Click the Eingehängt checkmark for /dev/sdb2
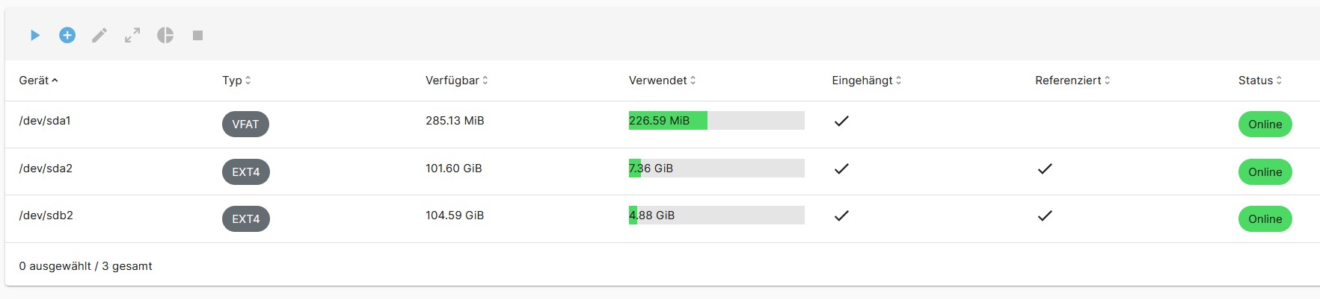1320x299 pixels. click(x=841, y=215)
